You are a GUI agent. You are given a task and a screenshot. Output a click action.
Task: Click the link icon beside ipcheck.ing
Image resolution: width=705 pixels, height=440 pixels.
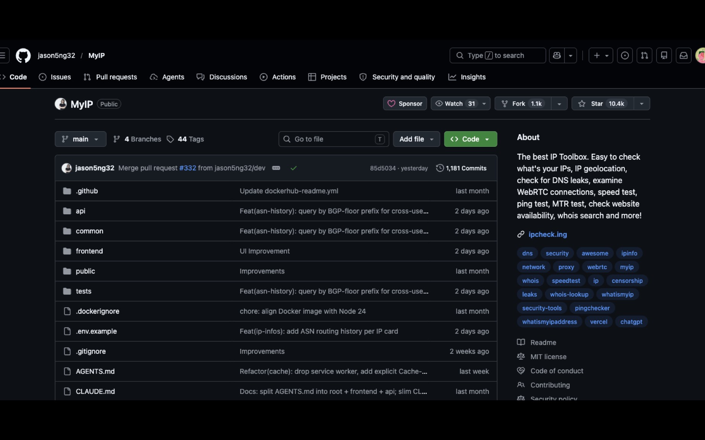(521, 234)
